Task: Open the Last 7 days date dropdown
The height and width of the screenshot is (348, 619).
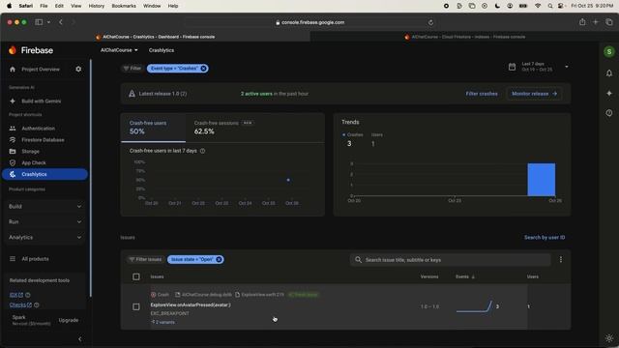Action: click(567, 67)
